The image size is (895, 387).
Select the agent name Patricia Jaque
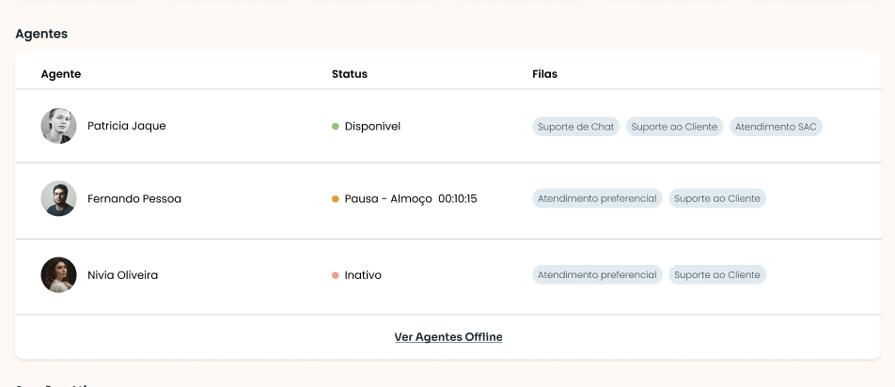127,126
